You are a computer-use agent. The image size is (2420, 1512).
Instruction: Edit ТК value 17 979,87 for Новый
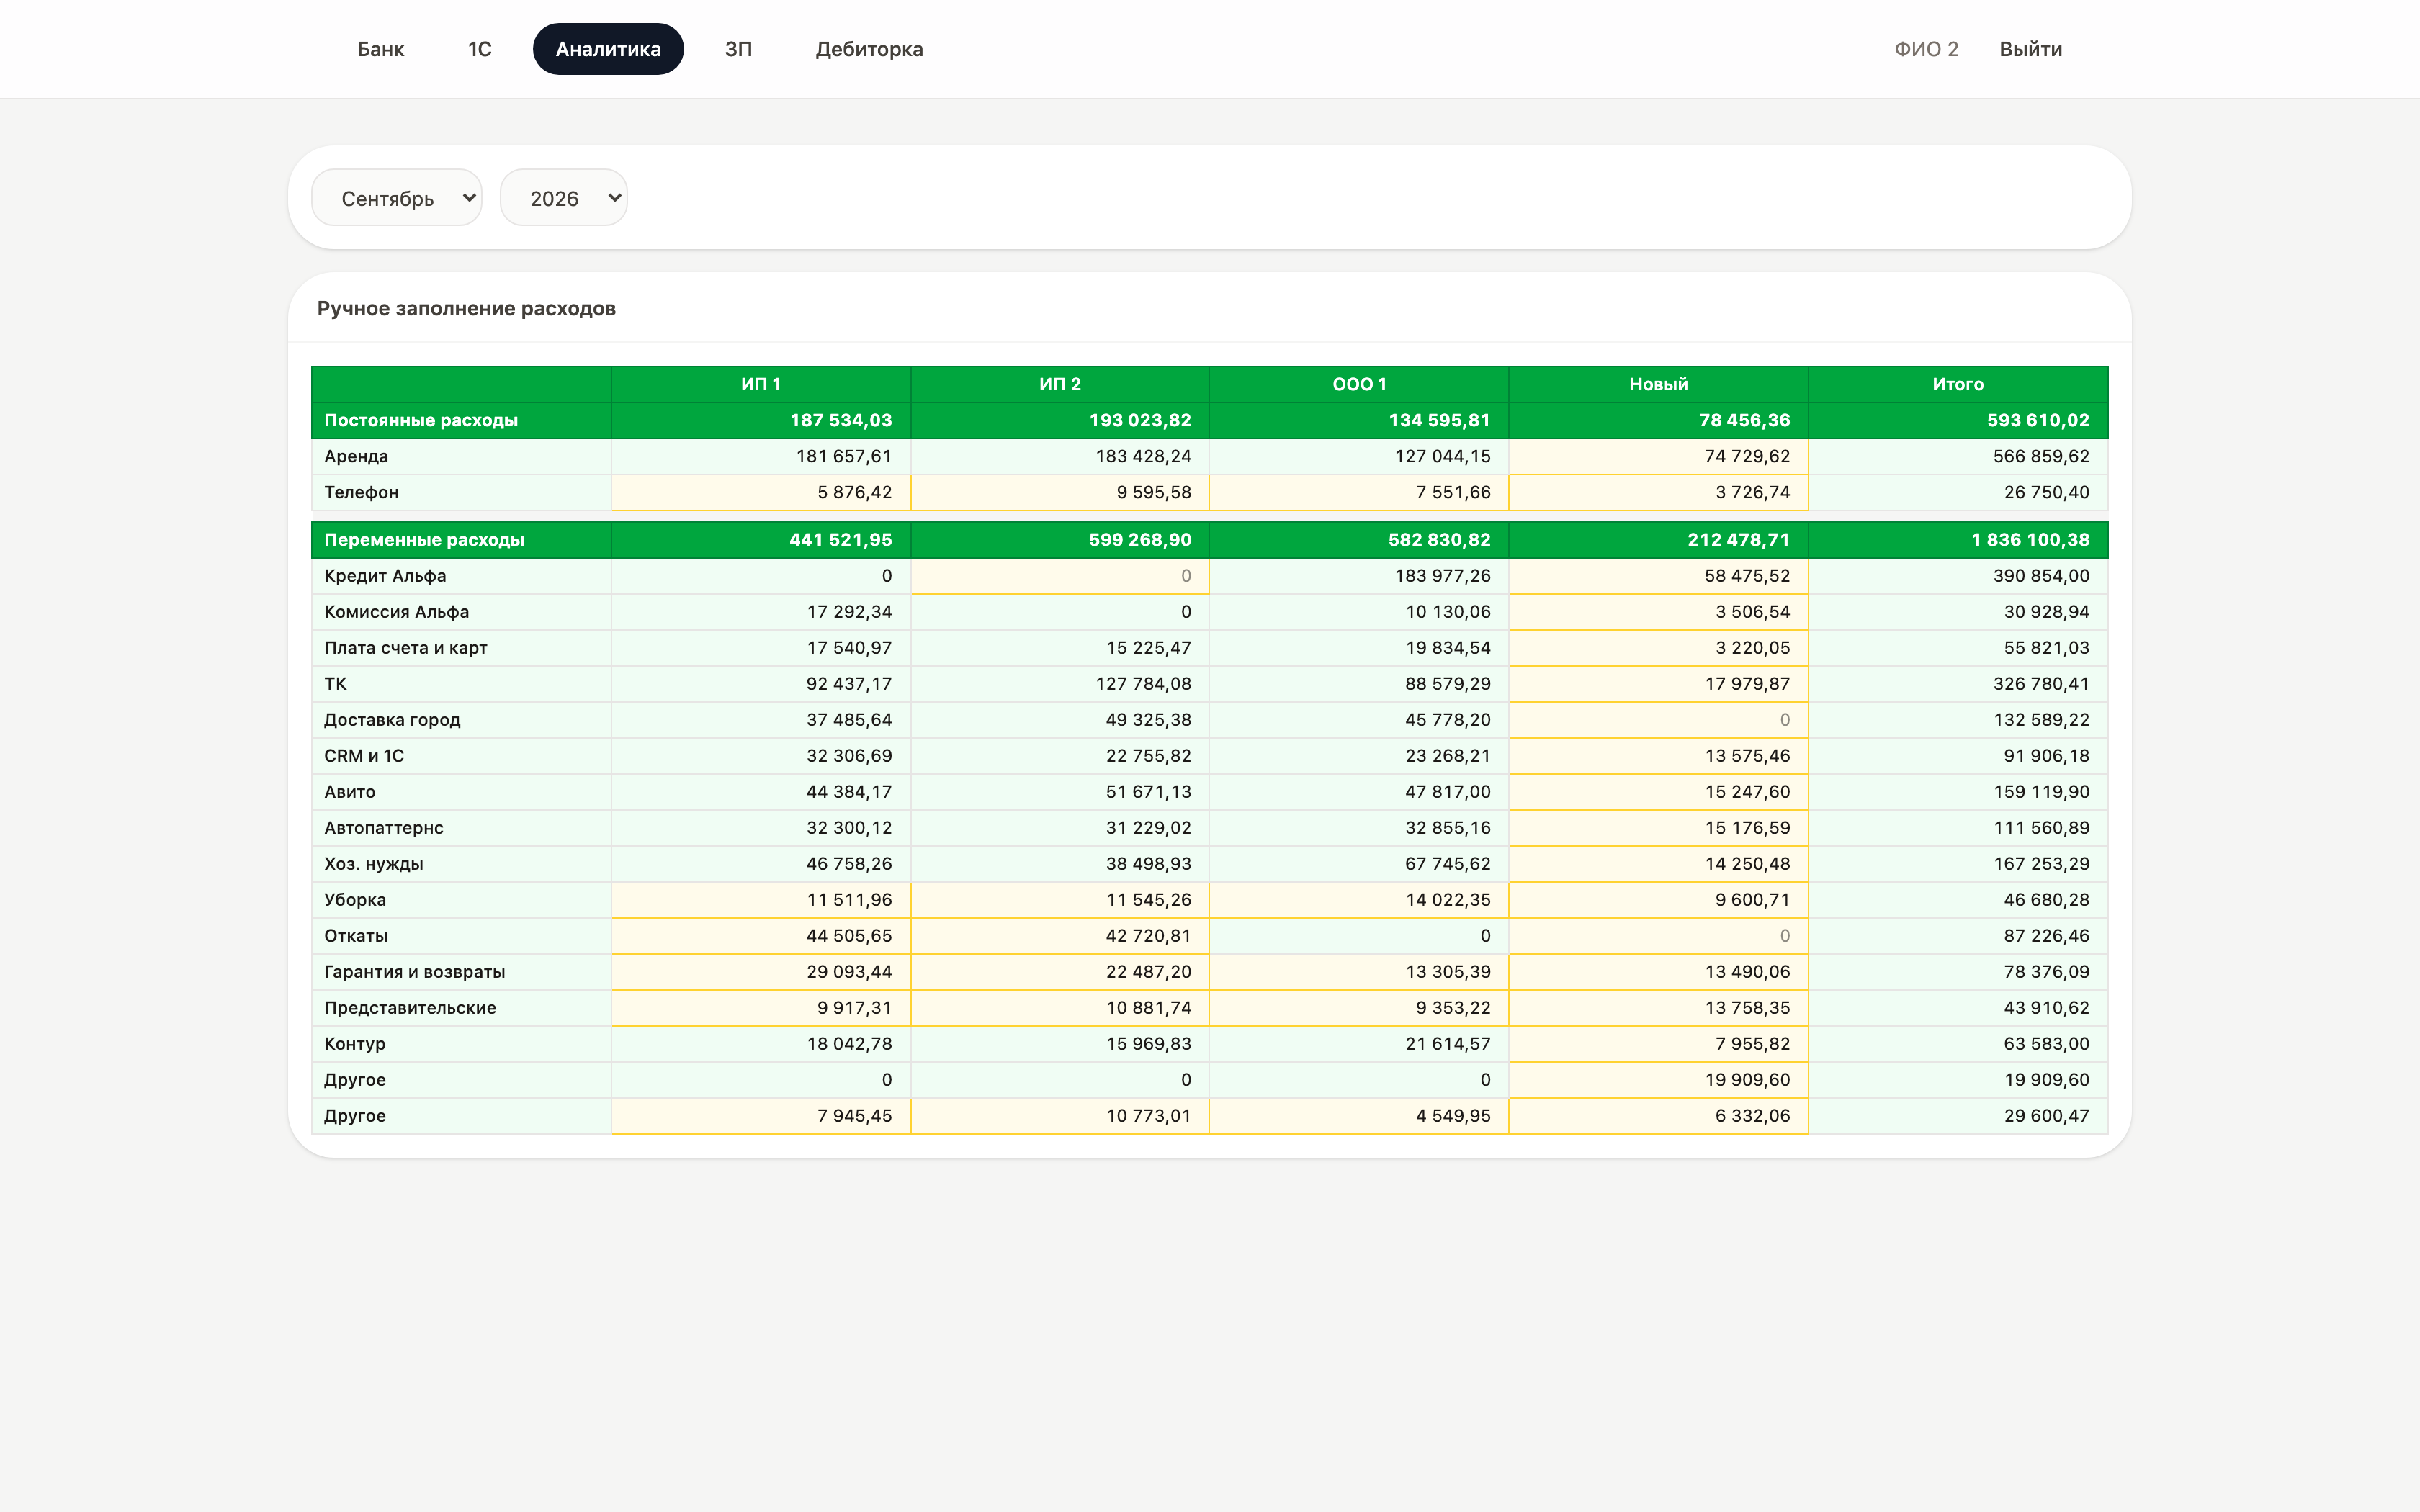tap(1658, 684)
